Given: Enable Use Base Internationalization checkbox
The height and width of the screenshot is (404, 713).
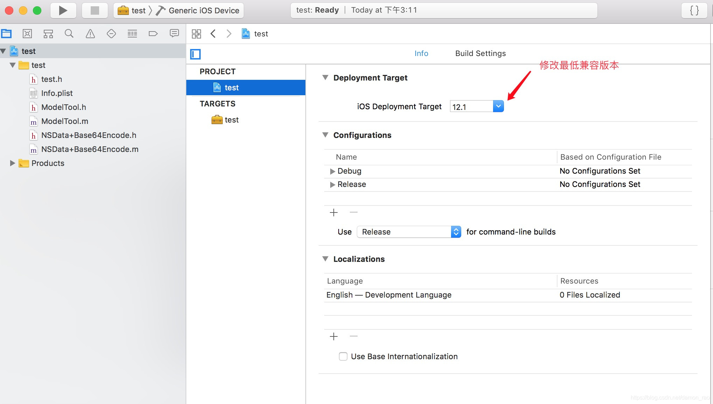Looking at the screenshot, I should click(343, 356).
